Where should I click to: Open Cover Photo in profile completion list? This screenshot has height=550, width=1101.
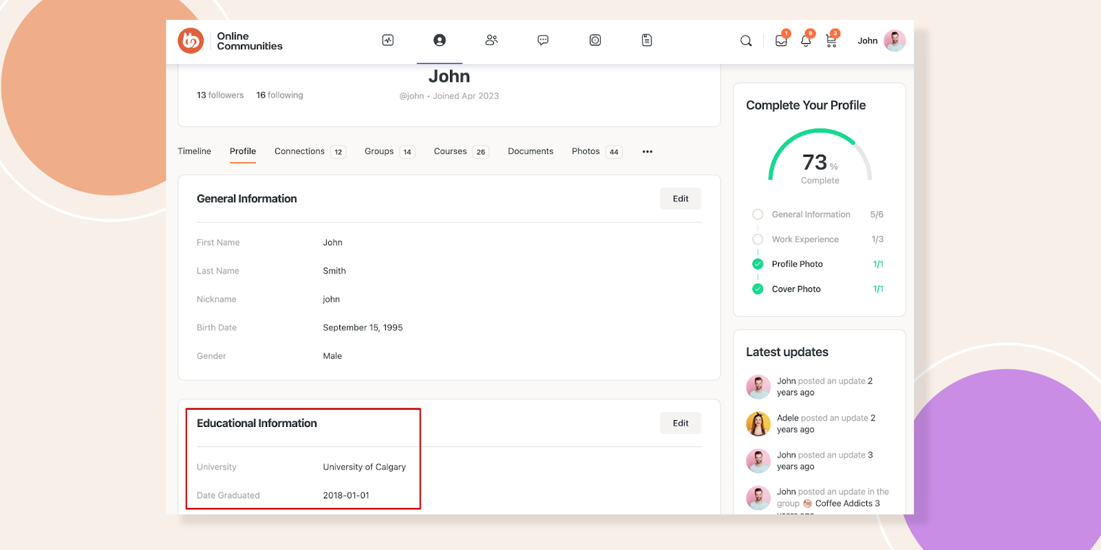[796, 289]
